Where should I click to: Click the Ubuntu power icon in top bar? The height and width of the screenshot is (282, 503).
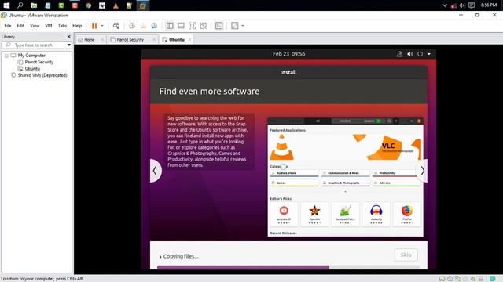(x=420, y=54)
